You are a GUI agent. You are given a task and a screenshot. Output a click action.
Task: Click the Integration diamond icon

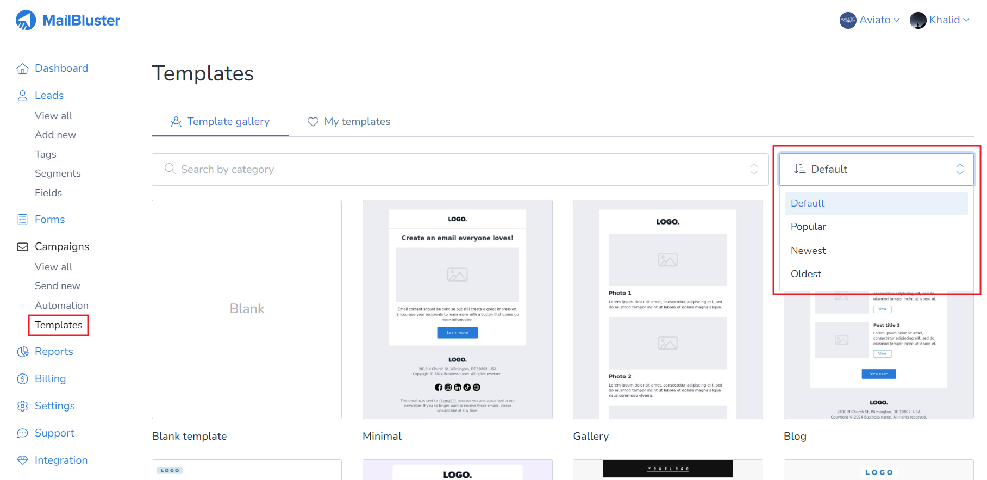coord(22,460)
